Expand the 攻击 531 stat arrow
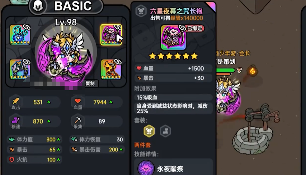306x175 pixels. (49, 102)
